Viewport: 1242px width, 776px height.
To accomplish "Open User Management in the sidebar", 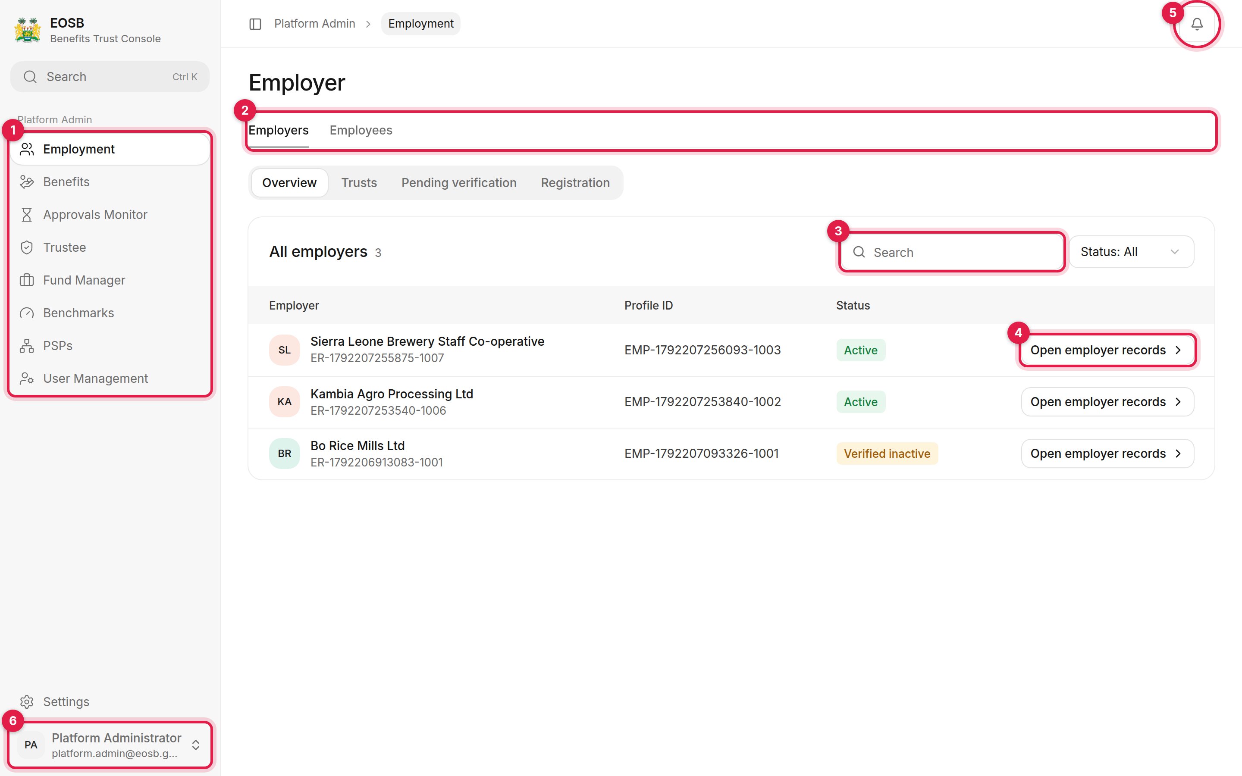I will pyautogui.click(x=110, y=379).
